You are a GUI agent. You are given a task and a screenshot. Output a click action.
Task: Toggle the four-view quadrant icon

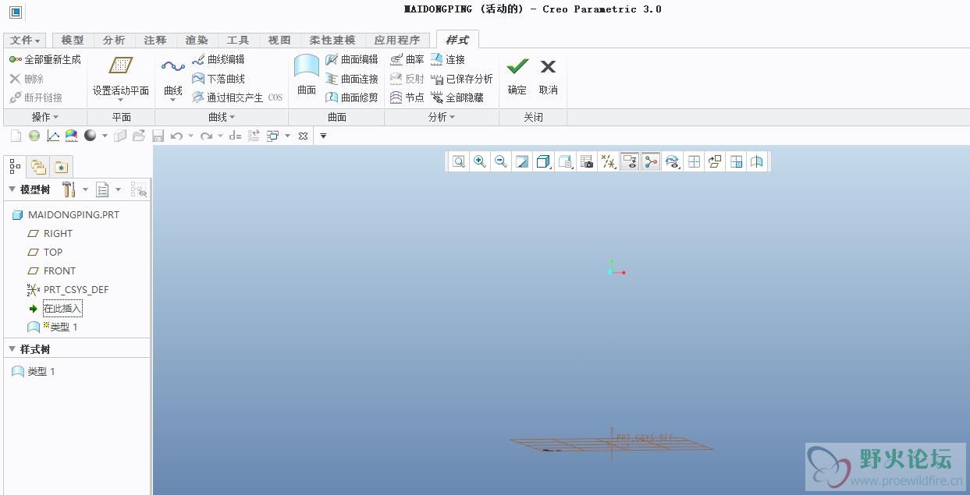(x=736, y=161)
